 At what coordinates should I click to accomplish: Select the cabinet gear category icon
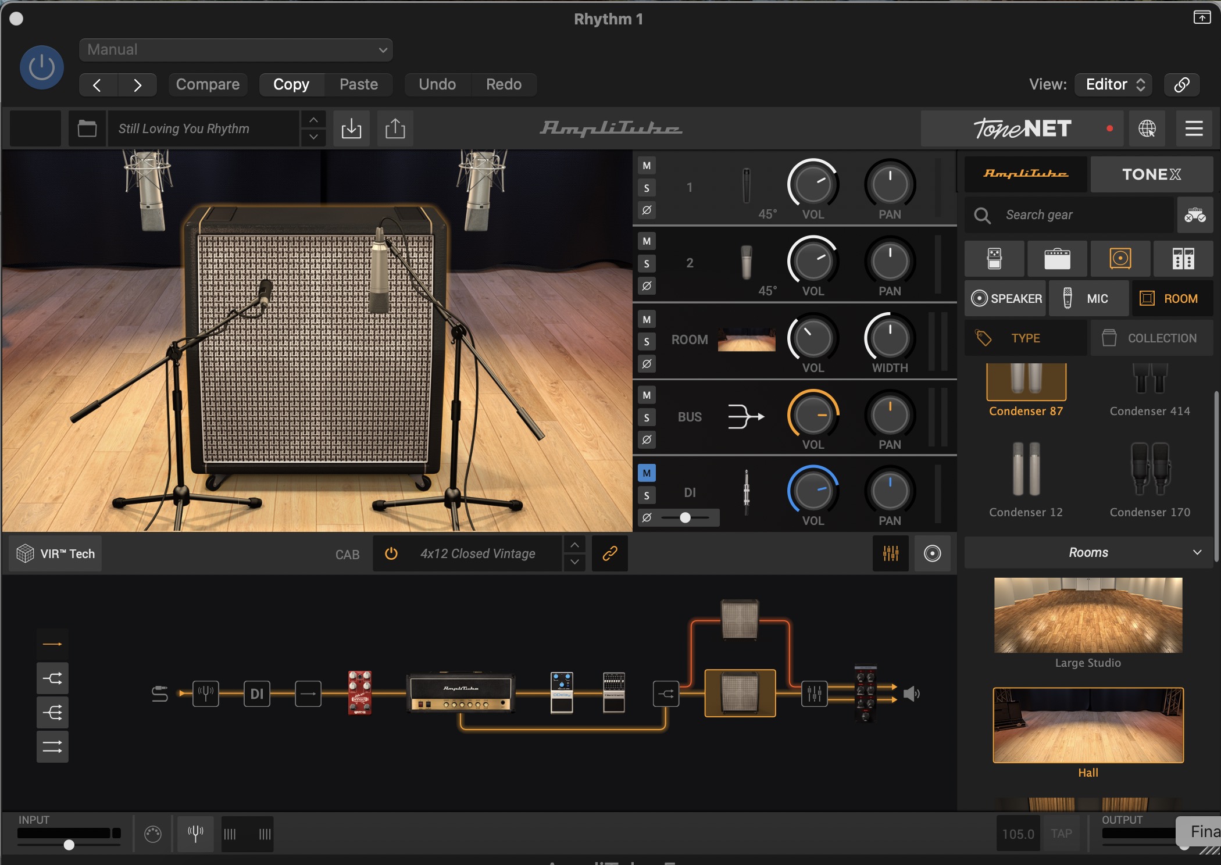coord(1120,258)
